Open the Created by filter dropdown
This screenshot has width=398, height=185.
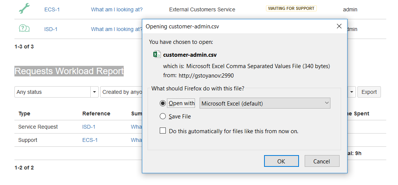click(x=121, y=92)
